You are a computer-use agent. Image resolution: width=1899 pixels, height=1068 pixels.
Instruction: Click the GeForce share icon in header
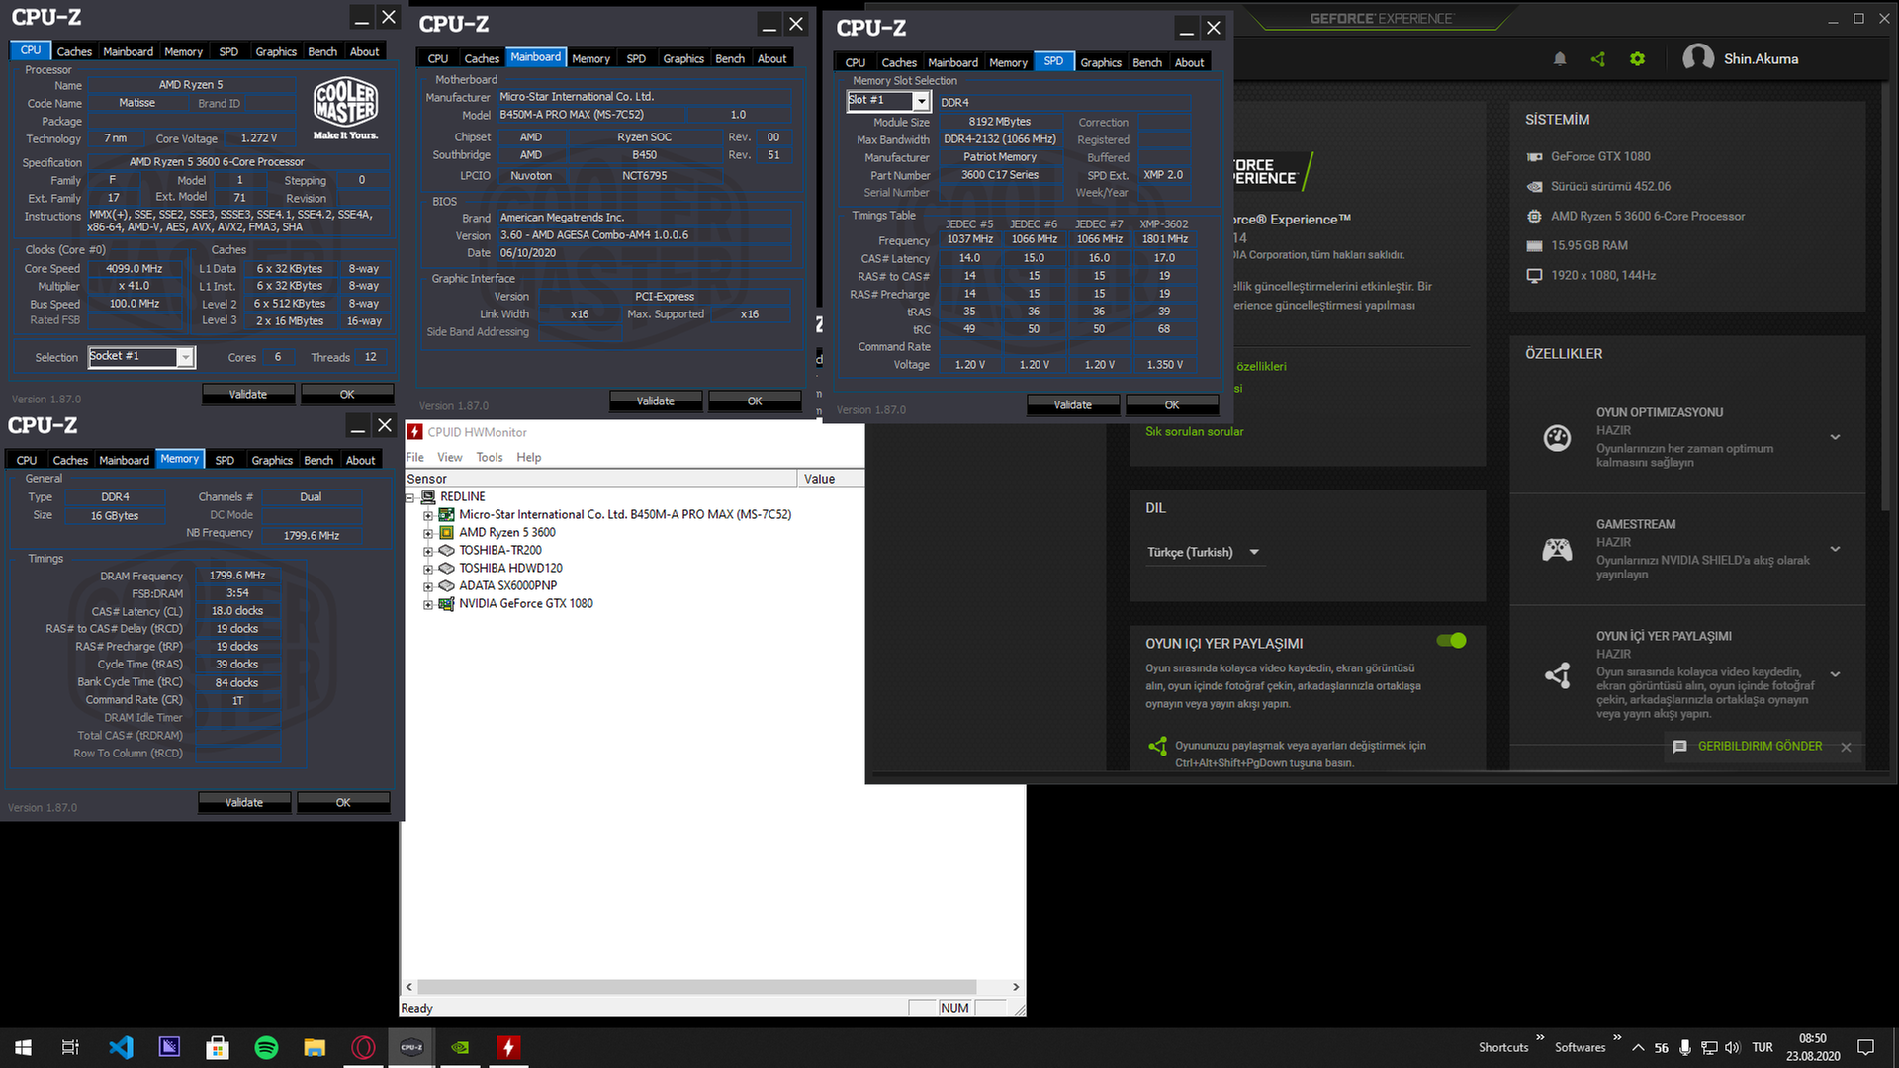pos(1598,59)
